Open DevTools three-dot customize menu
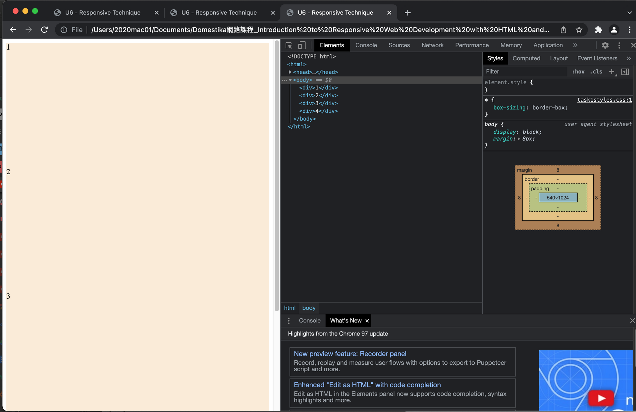 [x=619, y=45]
